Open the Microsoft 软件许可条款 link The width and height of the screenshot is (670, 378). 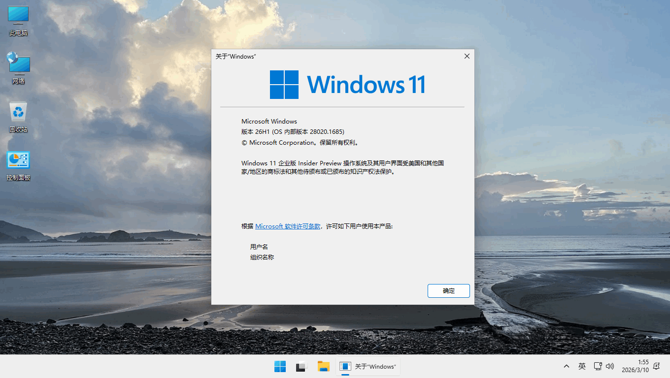point(288,226)
